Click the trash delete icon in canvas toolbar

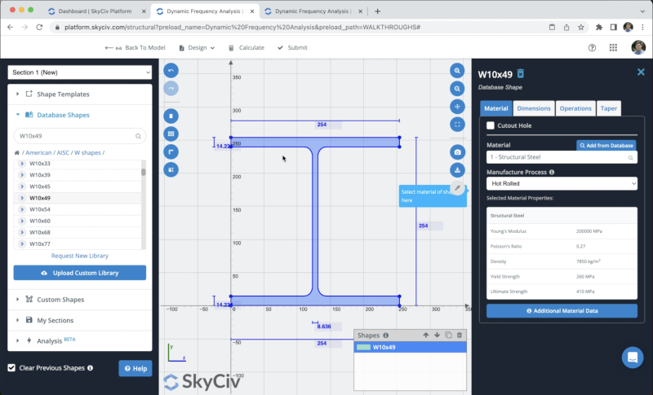coord(171,116)
